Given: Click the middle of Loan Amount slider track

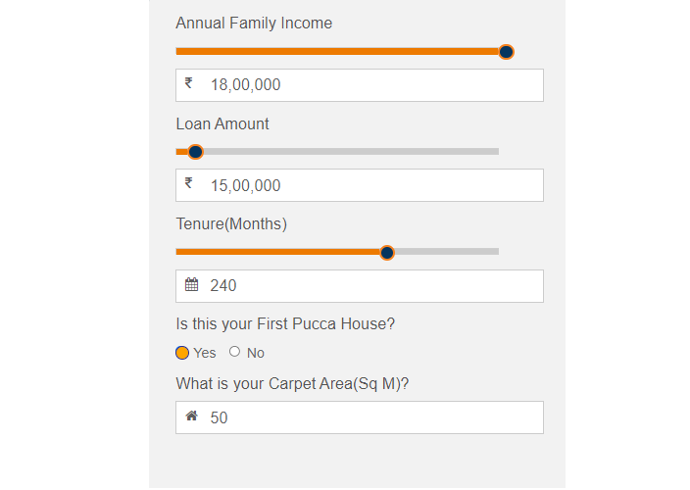Looking at the screenshot, I should (x=337, y=151).
